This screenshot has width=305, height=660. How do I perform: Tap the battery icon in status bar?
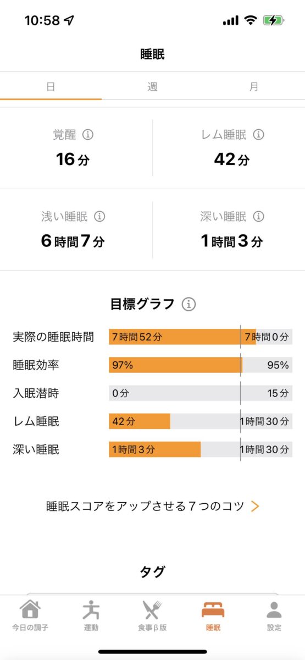(x=273, y=20)
